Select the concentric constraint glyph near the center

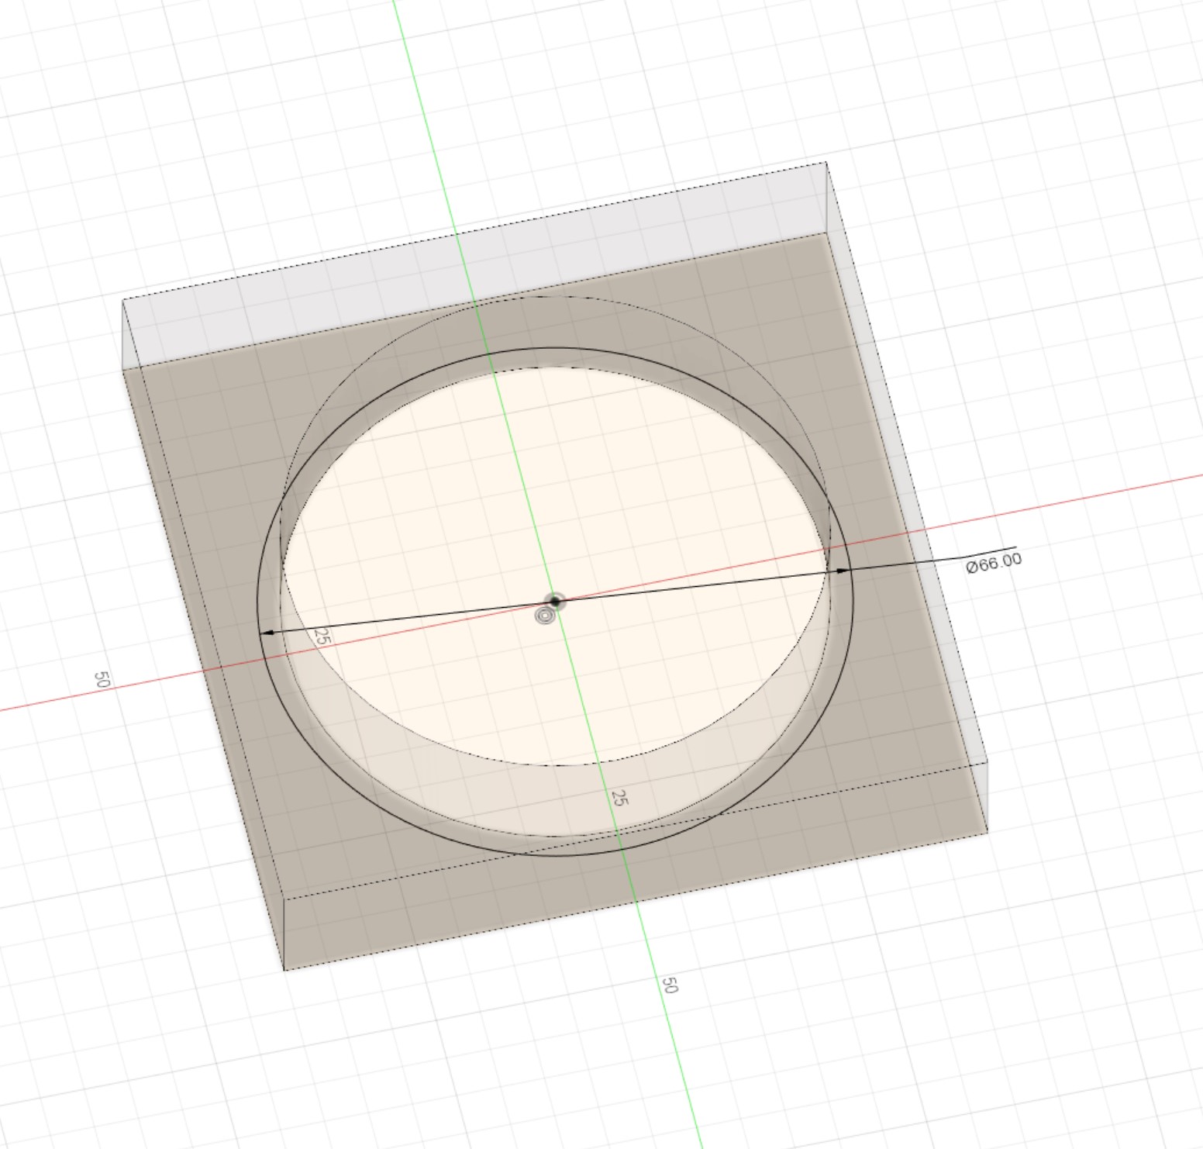545,616
